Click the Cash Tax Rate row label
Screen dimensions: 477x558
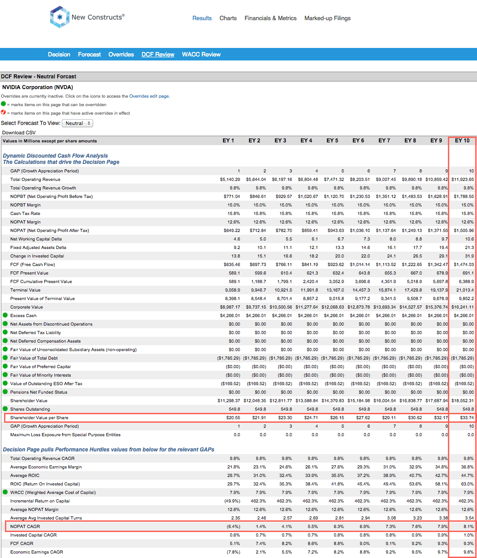click(x=25, y=214)
